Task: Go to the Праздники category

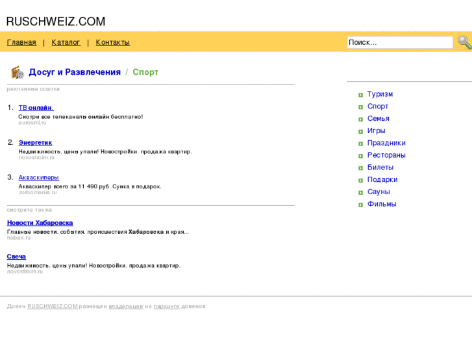Action: (386, 143)
